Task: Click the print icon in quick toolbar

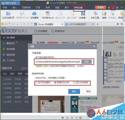Action: (13, 24)
